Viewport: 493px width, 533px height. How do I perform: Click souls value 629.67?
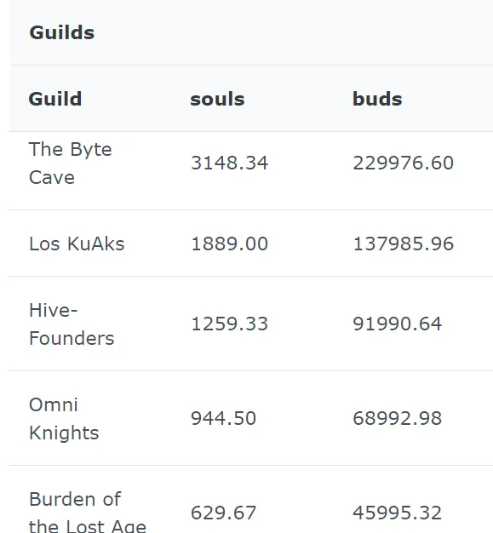[223, 513]
